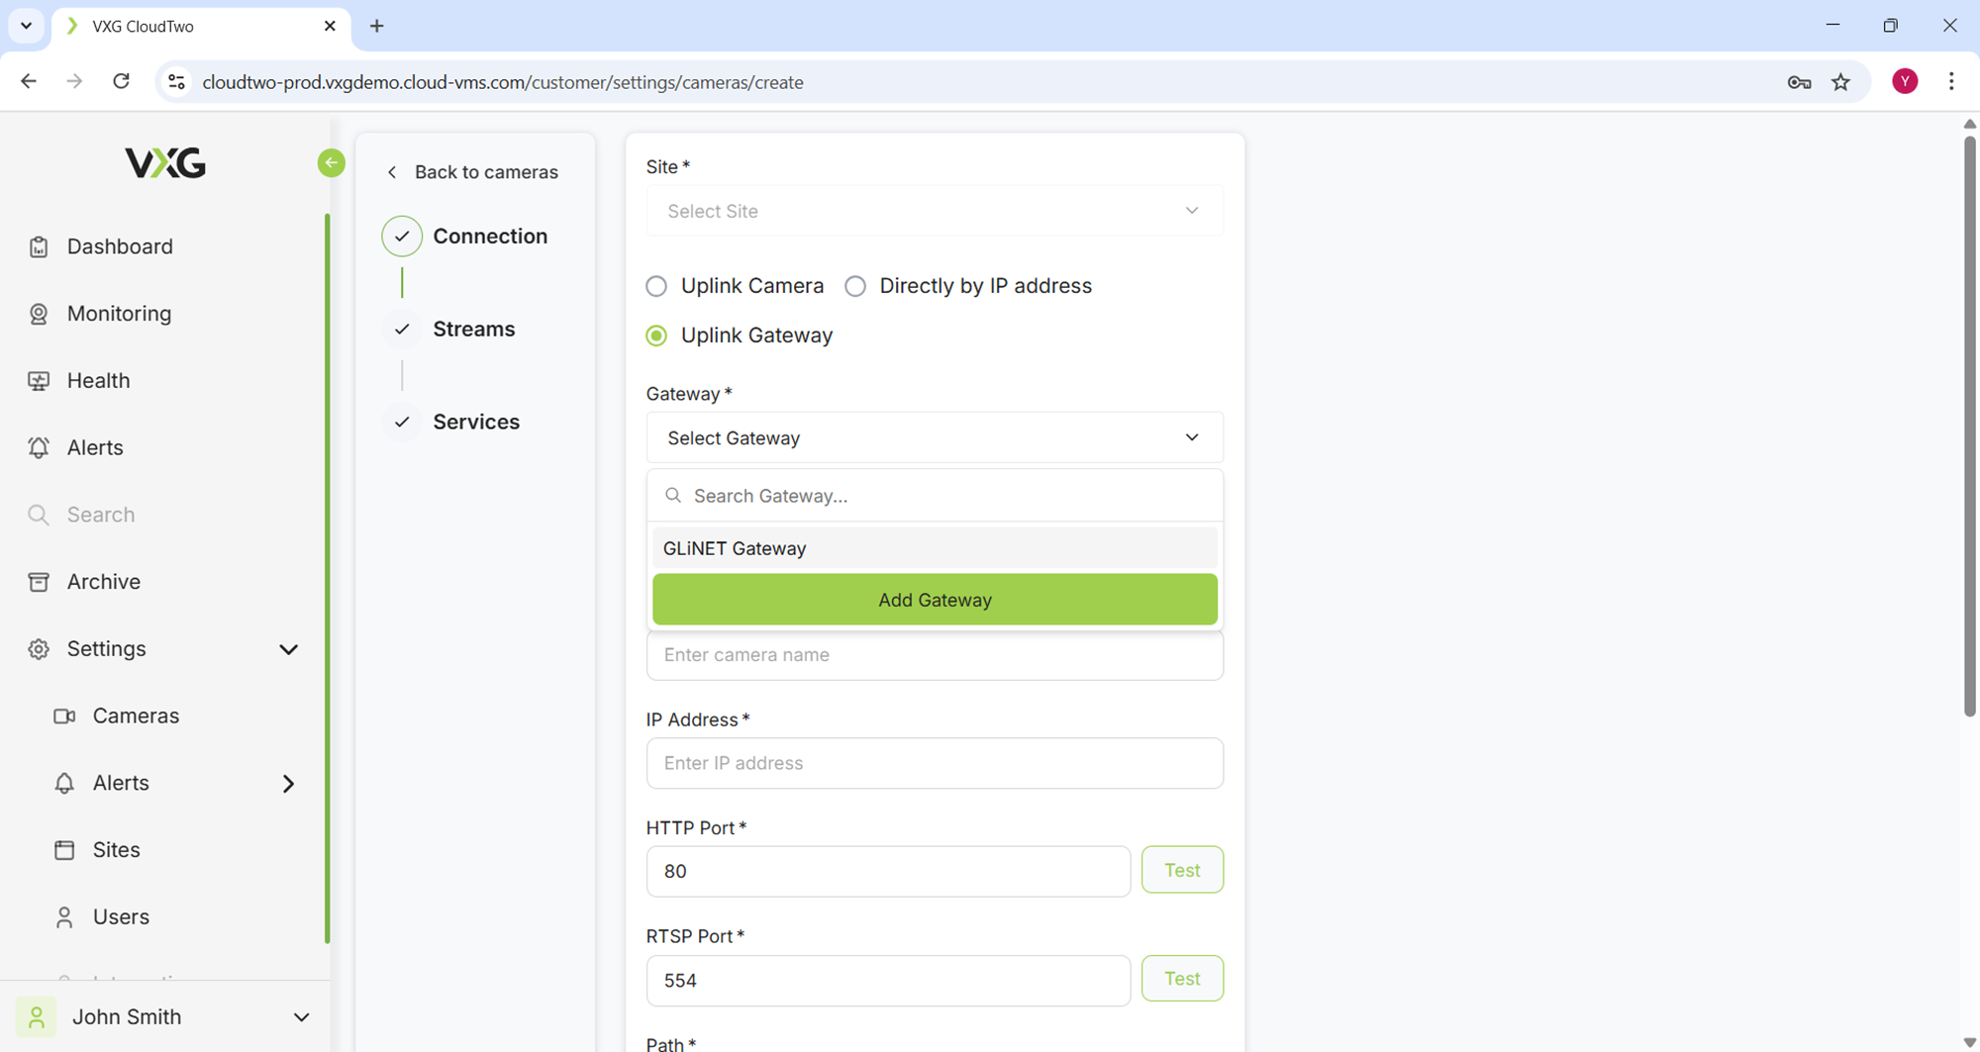
Task: Go to the Streams step
Action: [473, 329]
